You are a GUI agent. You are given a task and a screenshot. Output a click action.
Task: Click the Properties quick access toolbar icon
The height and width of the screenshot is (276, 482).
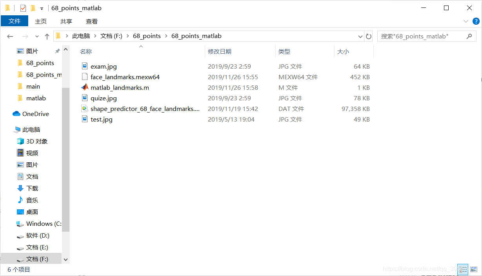point(23,8)
